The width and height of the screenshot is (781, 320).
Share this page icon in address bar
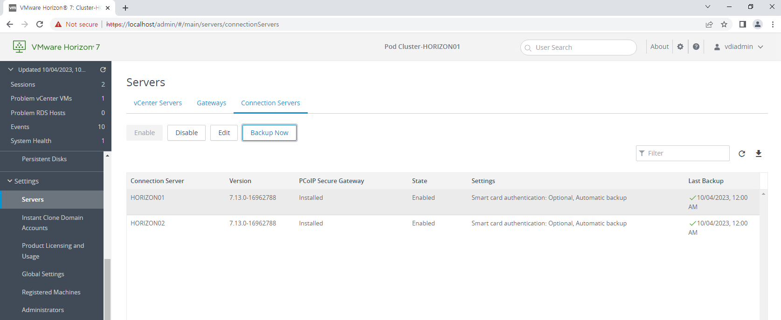click(x=709, y=24)
